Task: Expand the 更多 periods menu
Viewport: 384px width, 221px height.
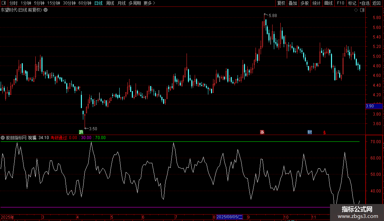Action: click(x=149, y=3)
